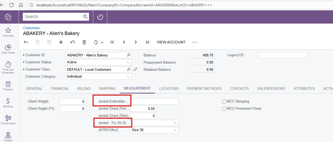Click Save and Close icon
This screenshot has width=333, height=142.
(38, 42)
